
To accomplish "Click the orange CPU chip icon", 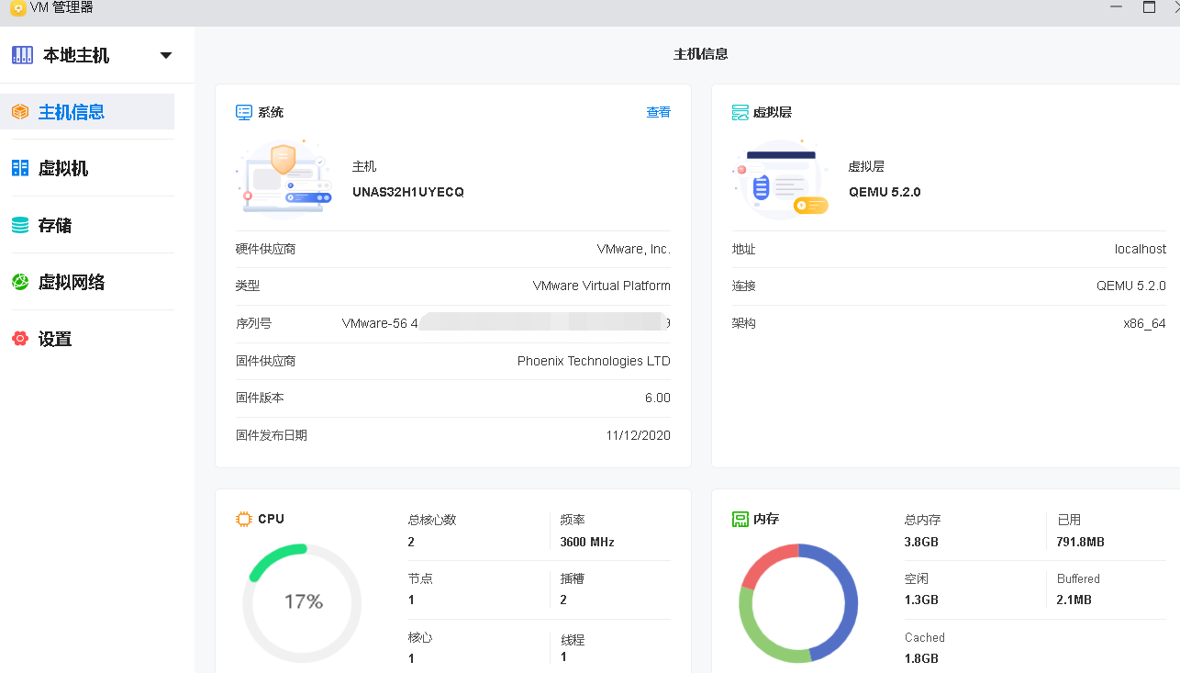I will tap(244, 519).
